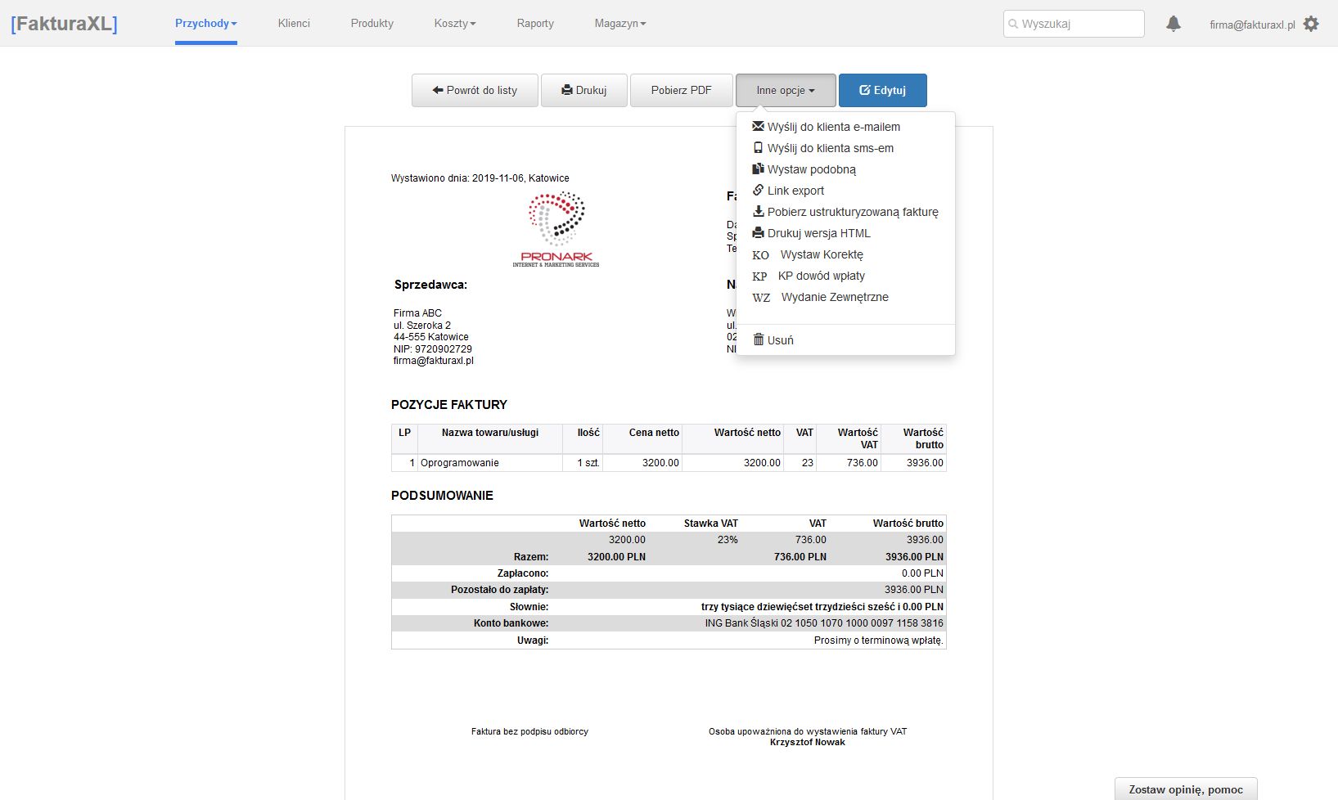This screenshot has height=800, width=1338.
Task: Click the firma@fakturaxl.pl account label
Action: 1252,25
